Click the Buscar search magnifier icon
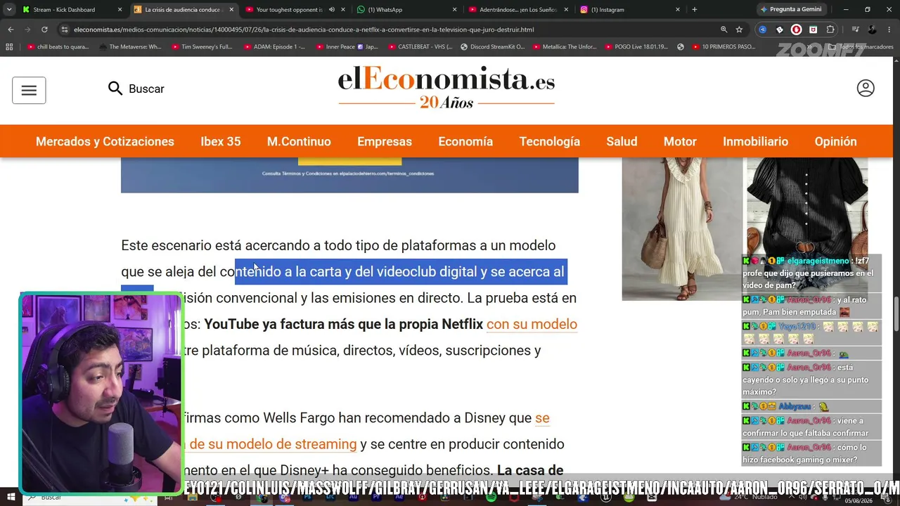Screen dimensions: 900x506 (x=115, y=89)
